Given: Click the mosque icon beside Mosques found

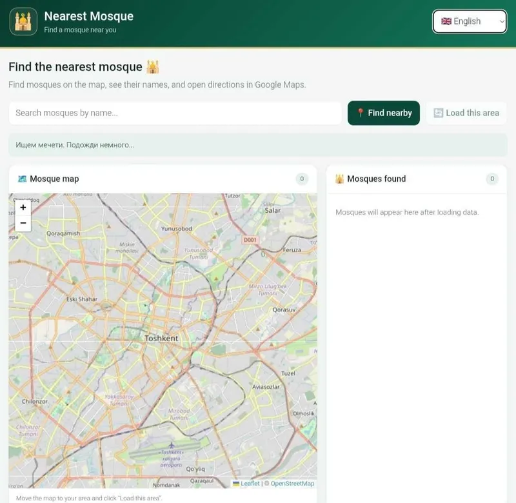Looking at the screenshot, I should pyautogui.click(x=339, y=179).
